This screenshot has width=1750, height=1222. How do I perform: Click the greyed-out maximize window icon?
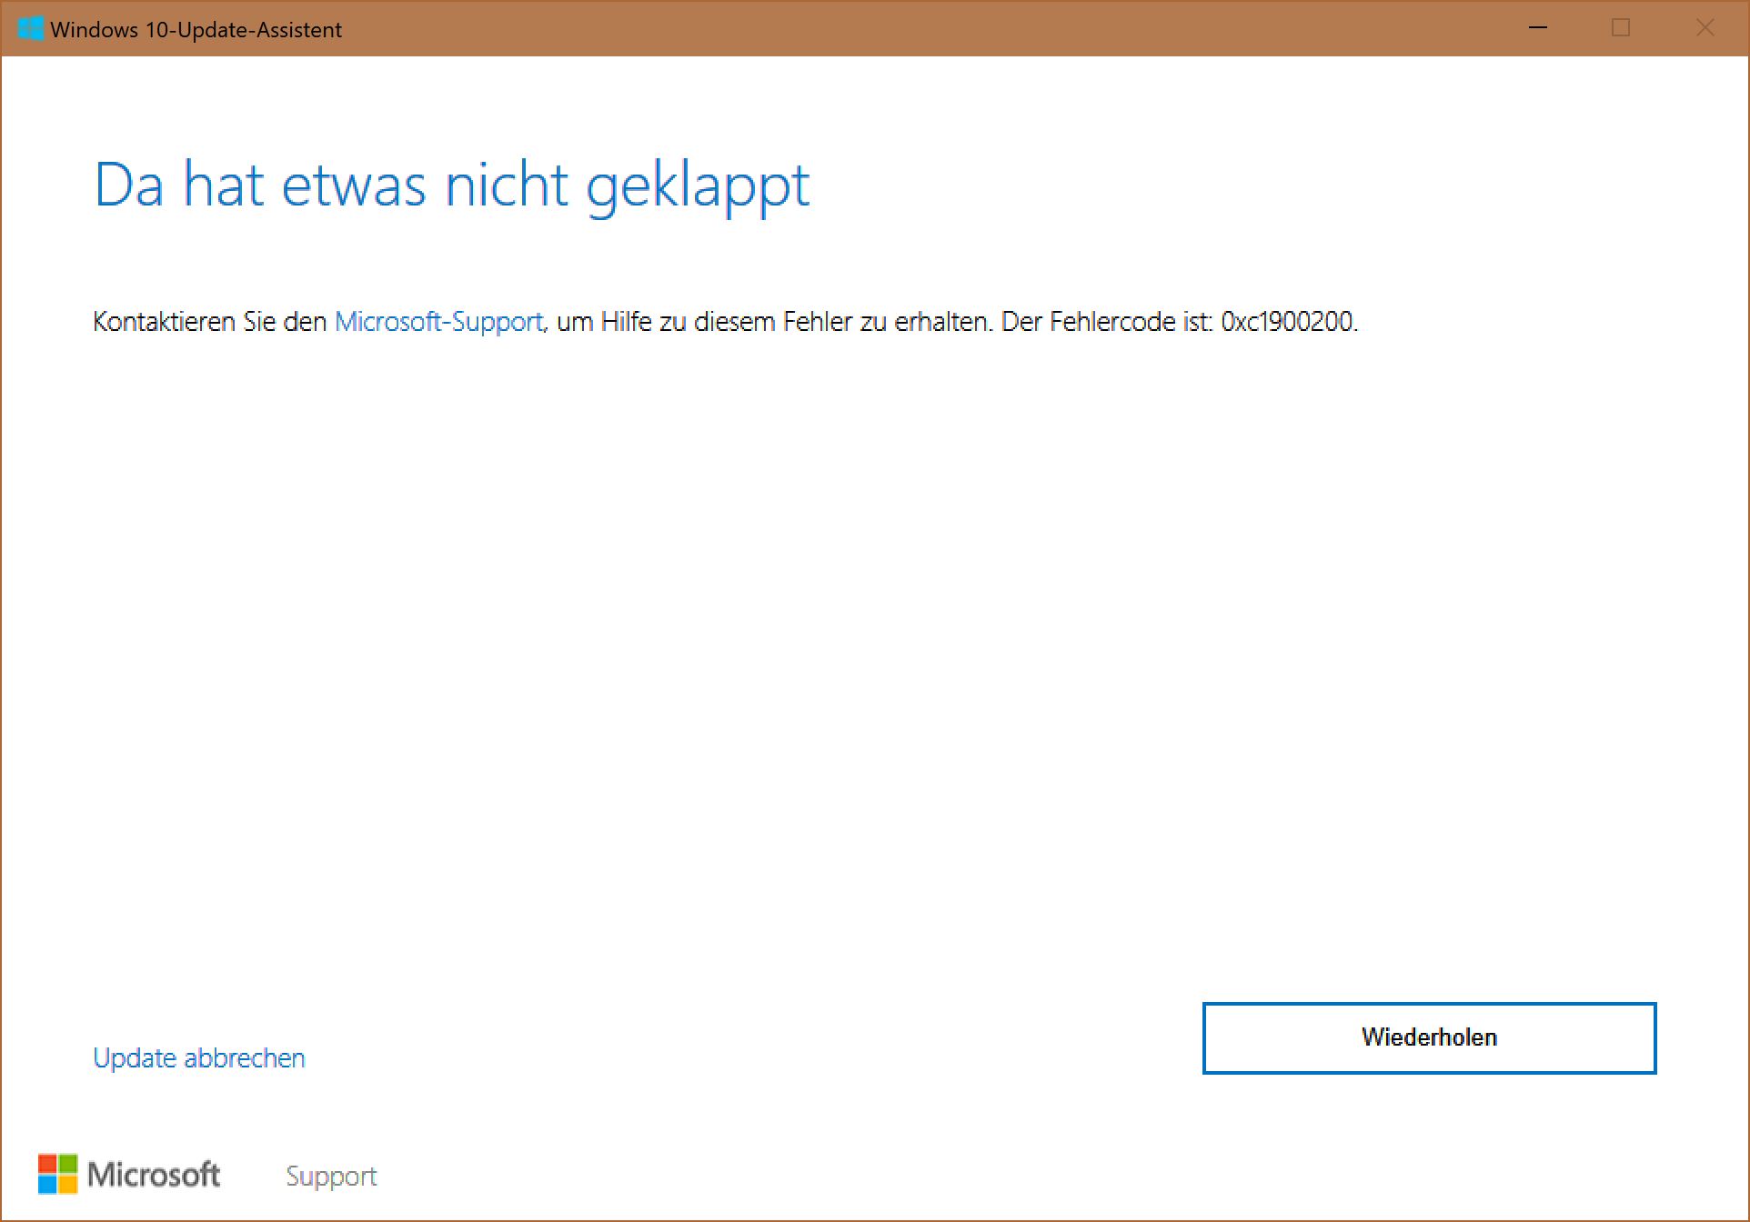point(1621,28)
